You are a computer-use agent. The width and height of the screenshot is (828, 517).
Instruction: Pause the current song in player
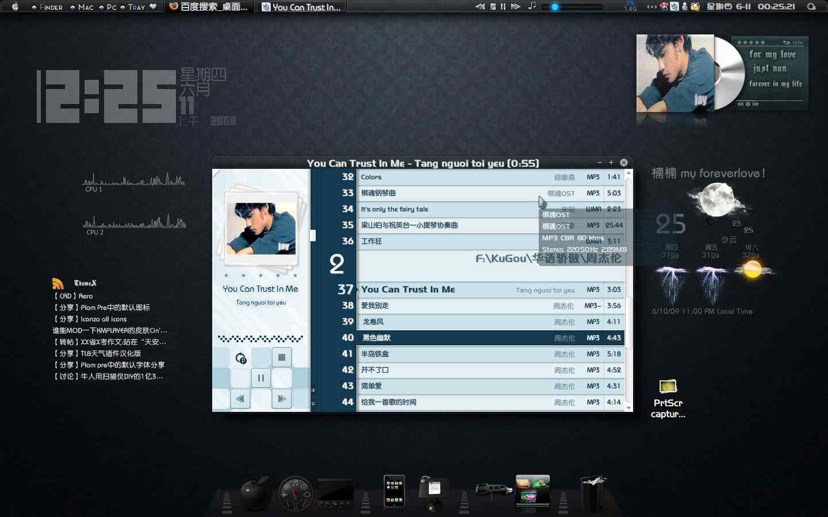[x=261, y=378]
